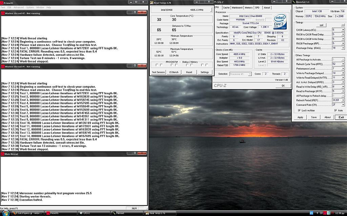Open Processor #1 selection dropdown in CPU-Z
Screen dimensions: 347x216
(250, 74)
